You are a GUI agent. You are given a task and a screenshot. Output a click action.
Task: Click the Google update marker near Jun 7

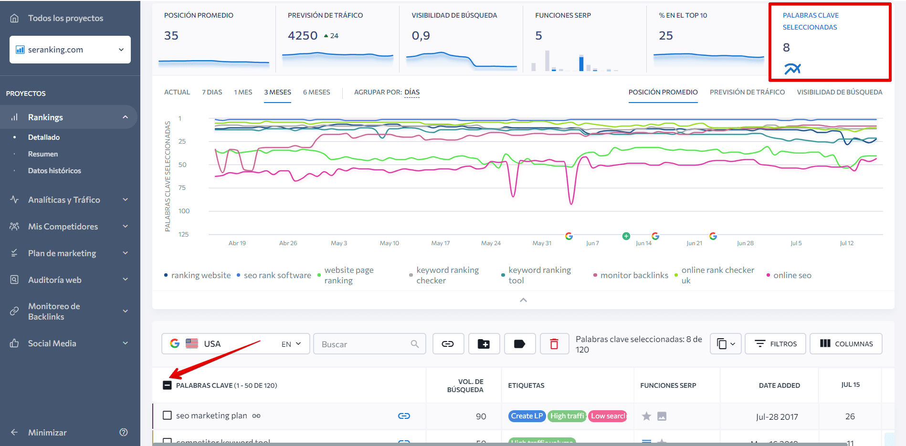[569, 236]
